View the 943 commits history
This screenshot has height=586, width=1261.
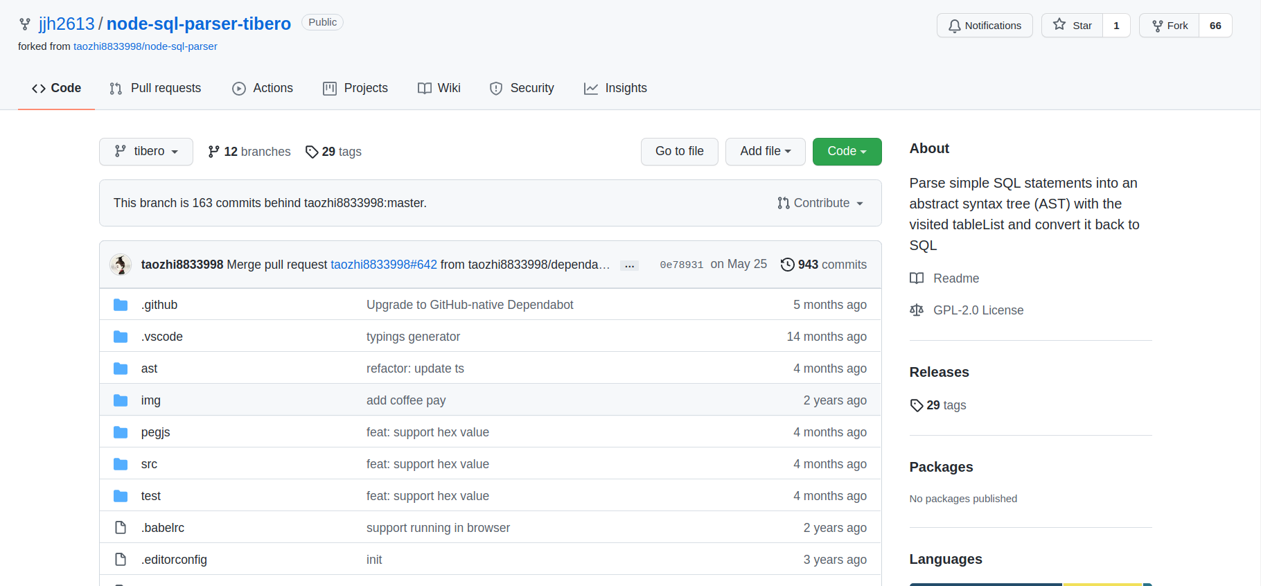tap(824, 265)
